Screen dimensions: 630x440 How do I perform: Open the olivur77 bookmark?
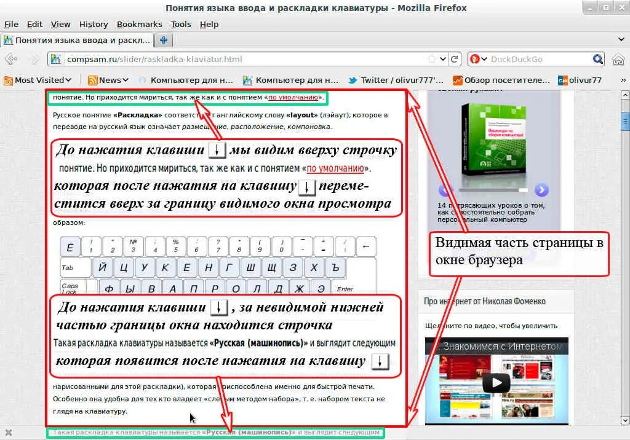(580, 81)
